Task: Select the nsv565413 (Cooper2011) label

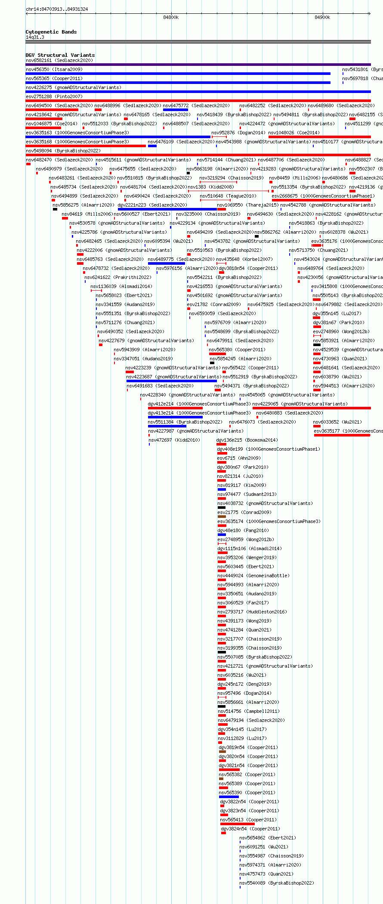Action: coord(248,820)
